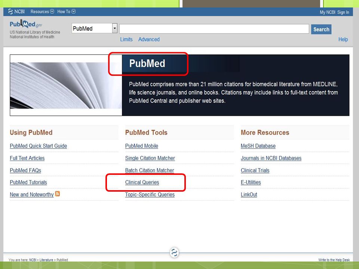359x269 pixels.
Task: Click the RSS feed icon next to New and Noteworthy
Action: pyautogui.click(x=58, y=194)
